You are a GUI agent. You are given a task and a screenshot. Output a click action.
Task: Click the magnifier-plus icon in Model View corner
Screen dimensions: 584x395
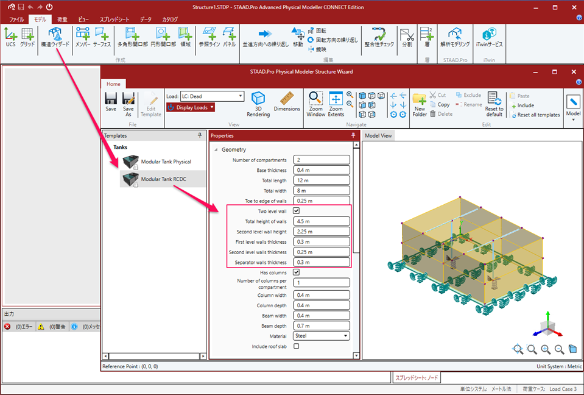coord(546,349)
